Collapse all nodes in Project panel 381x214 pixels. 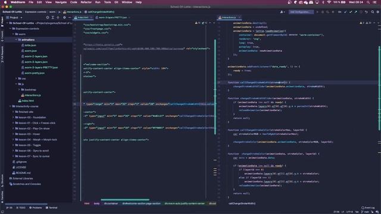(x=58, y=17)
